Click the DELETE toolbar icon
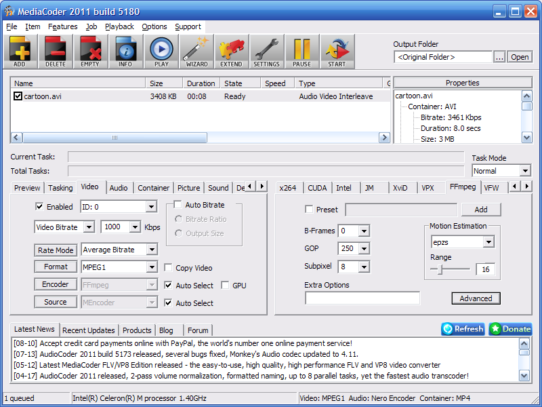Screen dimensions: 542x407 [56, 52]
